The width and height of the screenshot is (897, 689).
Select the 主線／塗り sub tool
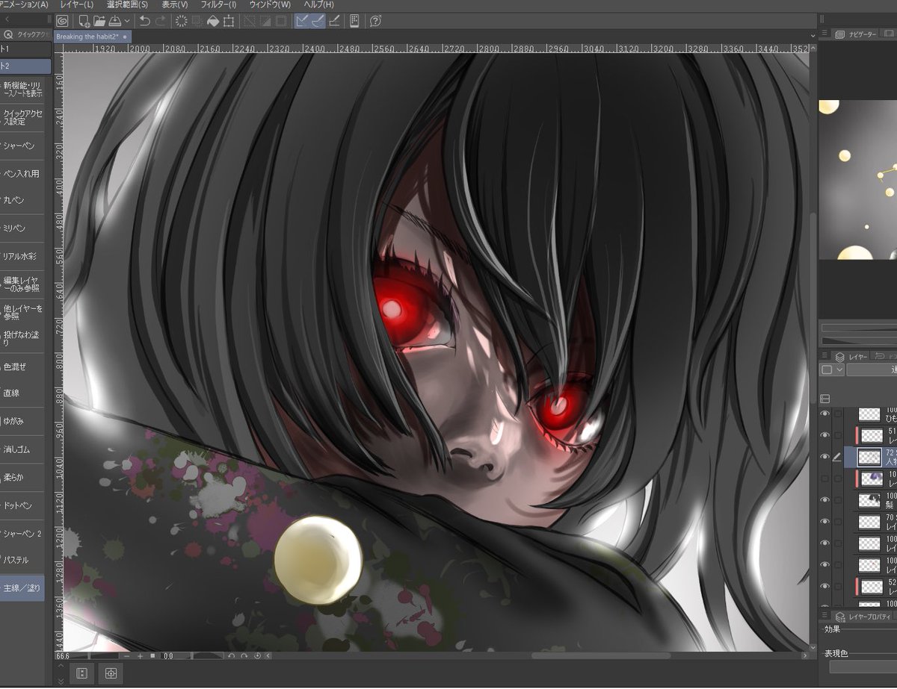(x=22, y=588)
